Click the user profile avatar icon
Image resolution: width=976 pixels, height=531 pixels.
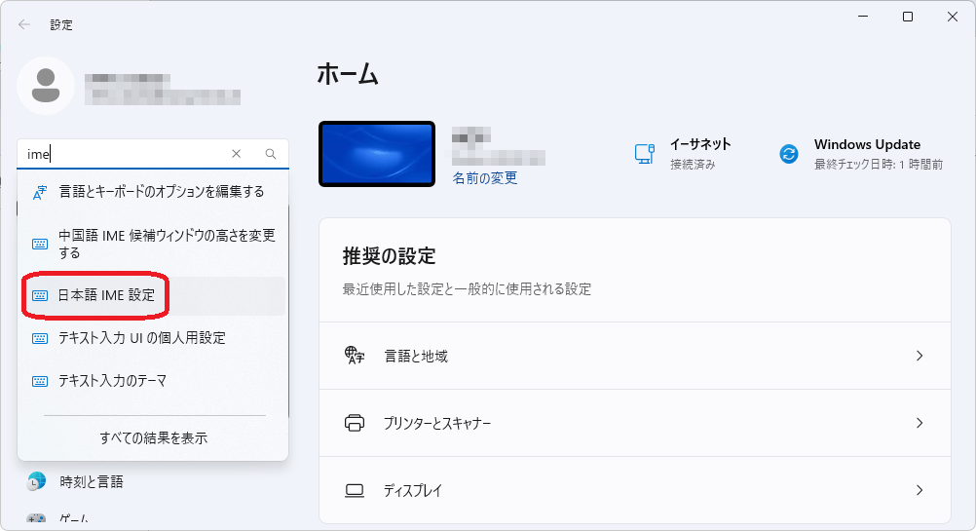45,86
